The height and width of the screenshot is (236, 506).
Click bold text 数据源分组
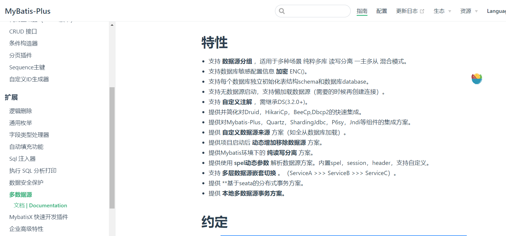pyautogui.click(x=237, y=61)
